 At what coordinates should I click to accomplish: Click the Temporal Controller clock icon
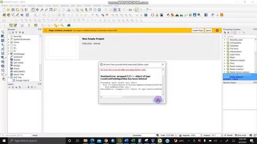click(x=95, y=10)
